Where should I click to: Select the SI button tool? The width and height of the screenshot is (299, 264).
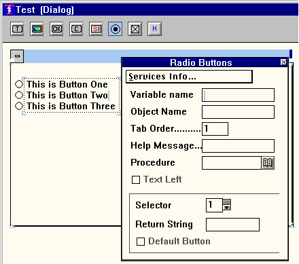pos(96,29)
